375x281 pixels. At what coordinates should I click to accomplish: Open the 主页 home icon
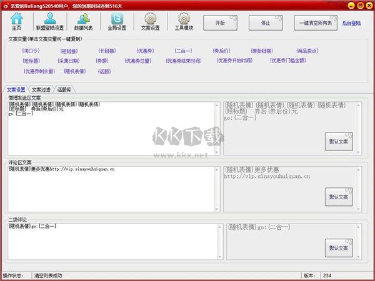(x=16, y=21)
